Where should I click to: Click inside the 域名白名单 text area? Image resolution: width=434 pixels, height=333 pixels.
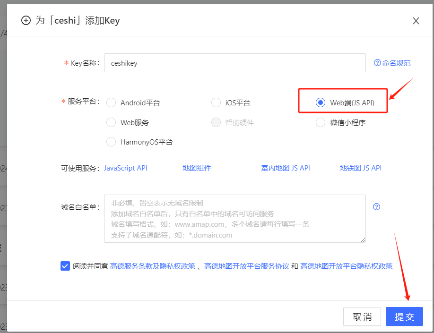pos(234,219)
